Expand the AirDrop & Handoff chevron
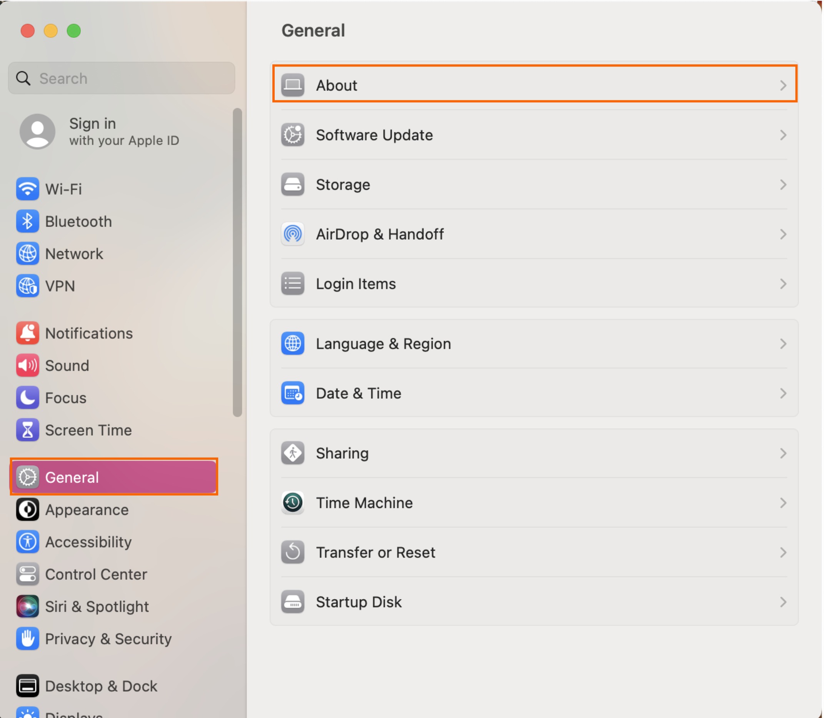Screen dimensions: 824x718 (784, 234)
